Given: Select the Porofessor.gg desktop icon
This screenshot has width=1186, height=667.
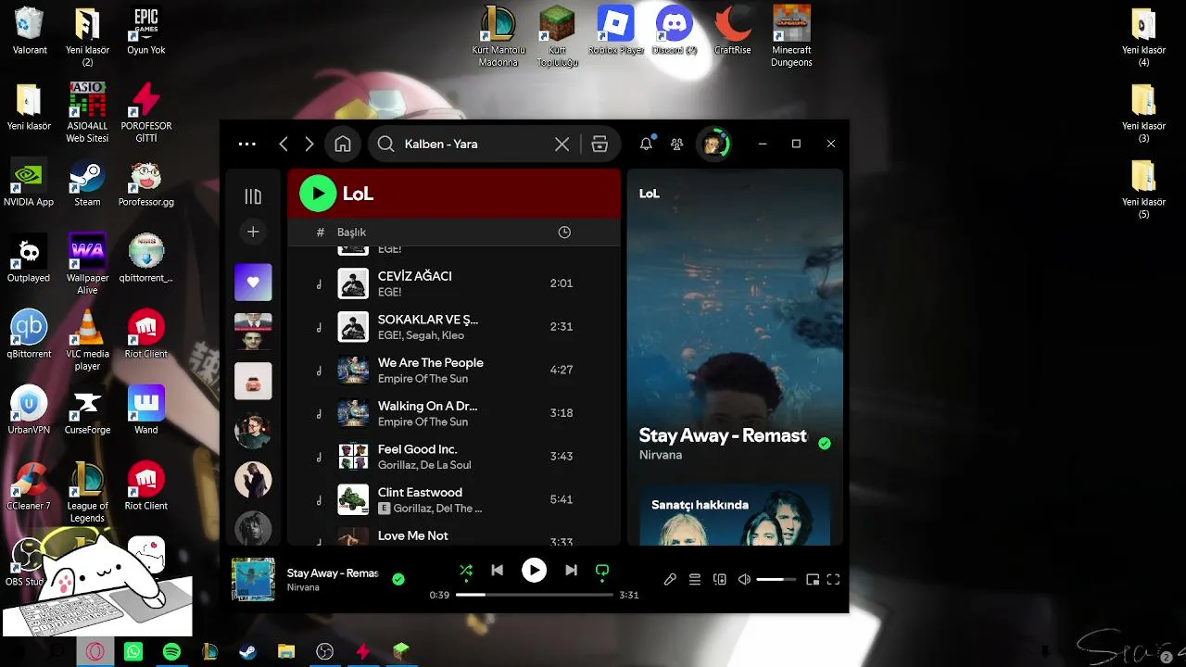Looking at the screenshot, I should pyautogui.click(x=146, y=182).
